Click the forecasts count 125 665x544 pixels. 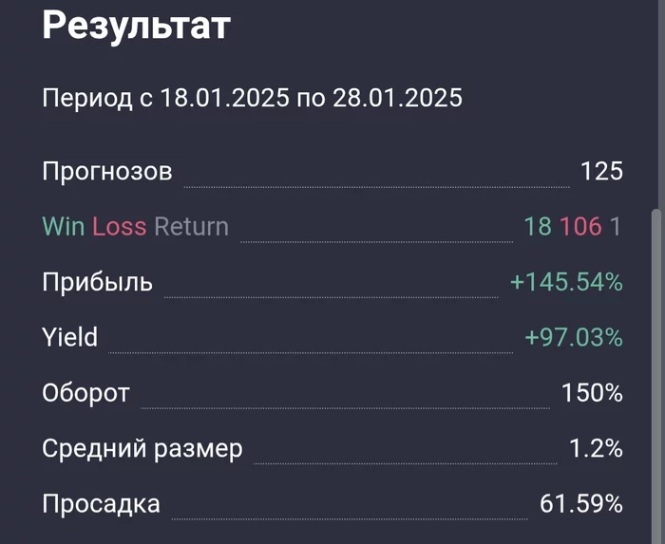(x=601, y=171)
